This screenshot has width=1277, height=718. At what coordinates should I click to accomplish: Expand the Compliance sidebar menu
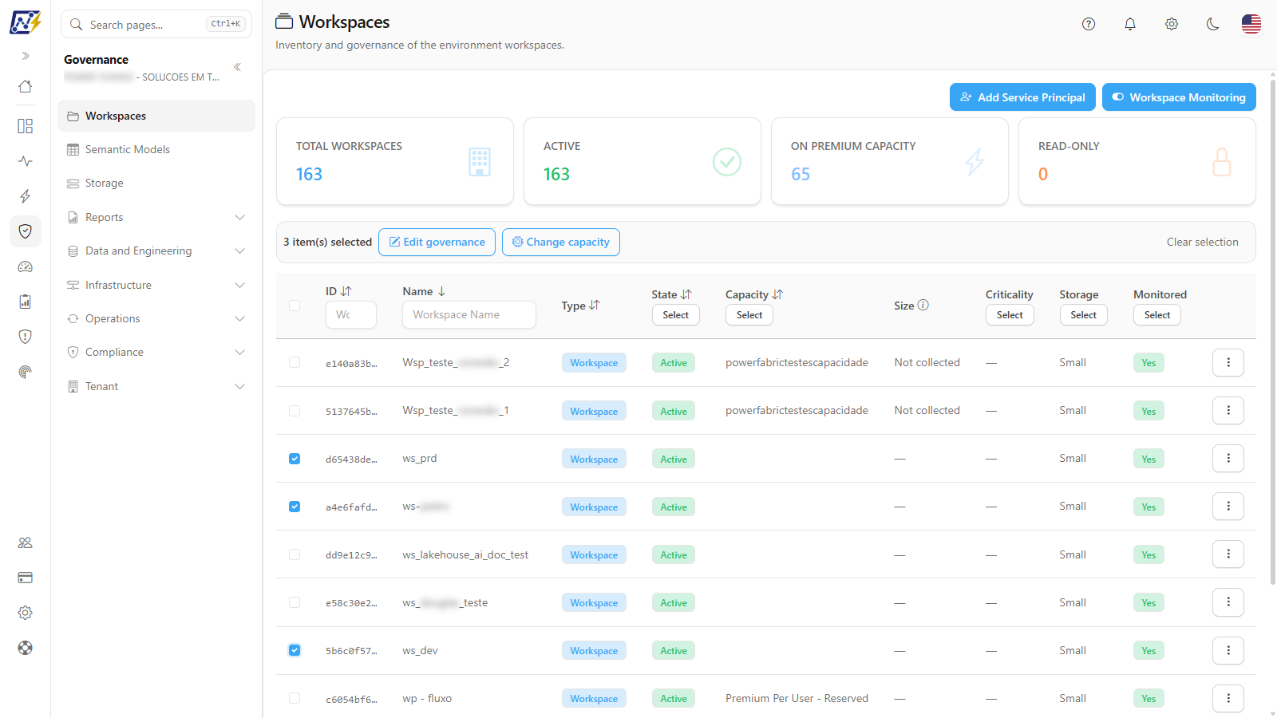tap(156, 352)
